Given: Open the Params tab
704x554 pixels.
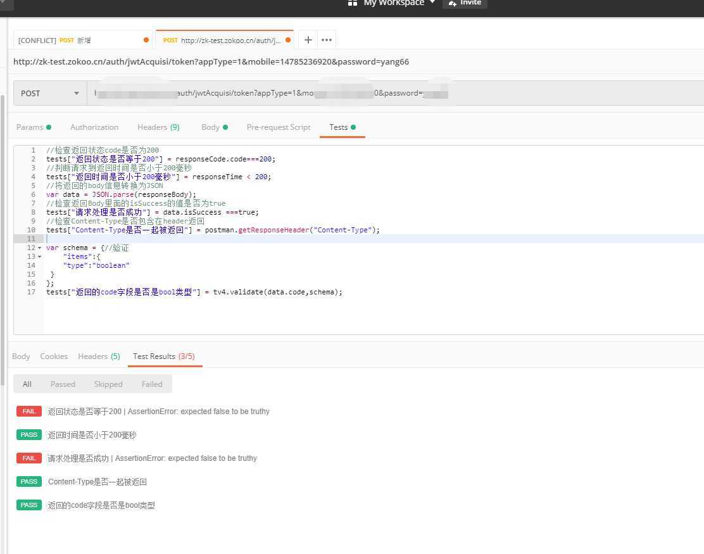Looking at the screenshot, I should (34, 127).
